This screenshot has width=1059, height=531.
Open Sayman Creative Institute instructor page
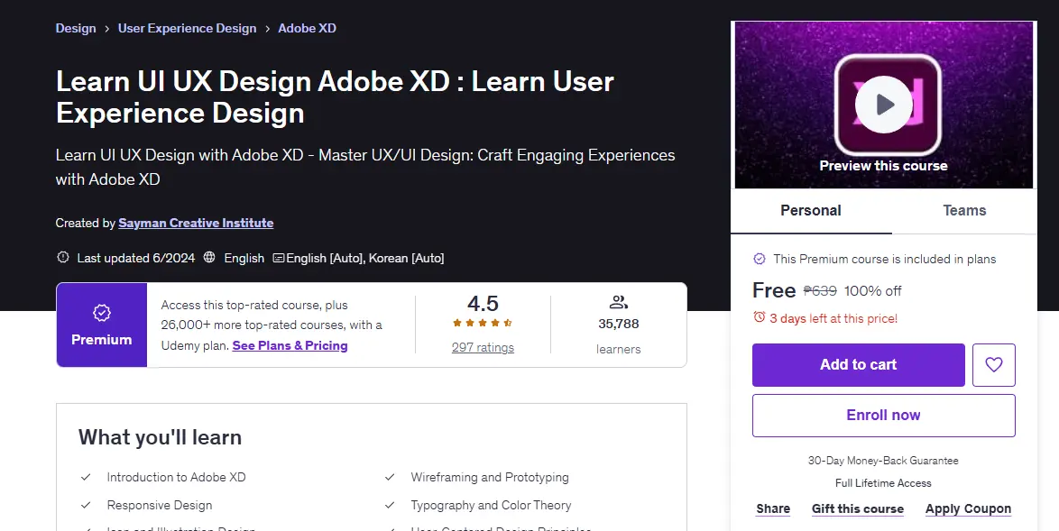tap(196, 223)
